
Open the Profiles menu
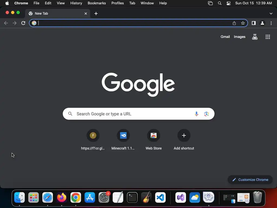(117, 3)
